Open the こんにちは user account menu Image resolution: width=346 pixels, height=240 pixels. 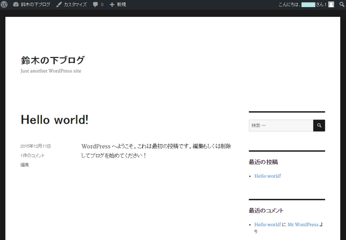301,4
